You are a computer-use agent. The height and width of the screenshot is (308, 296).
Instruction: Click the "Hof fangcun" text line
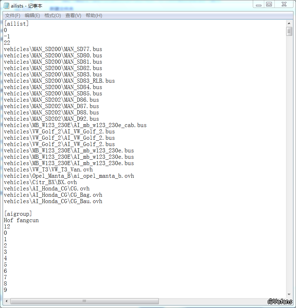21,220
